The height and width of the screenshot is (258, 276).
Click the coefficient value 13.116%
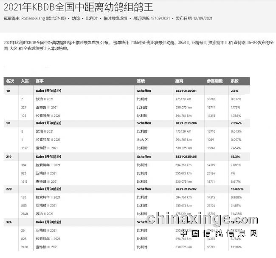236,247
